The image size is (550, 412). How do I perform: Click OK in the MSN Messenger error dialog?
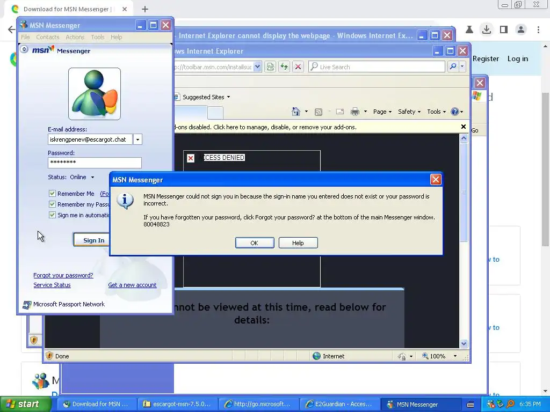point(255,243)
